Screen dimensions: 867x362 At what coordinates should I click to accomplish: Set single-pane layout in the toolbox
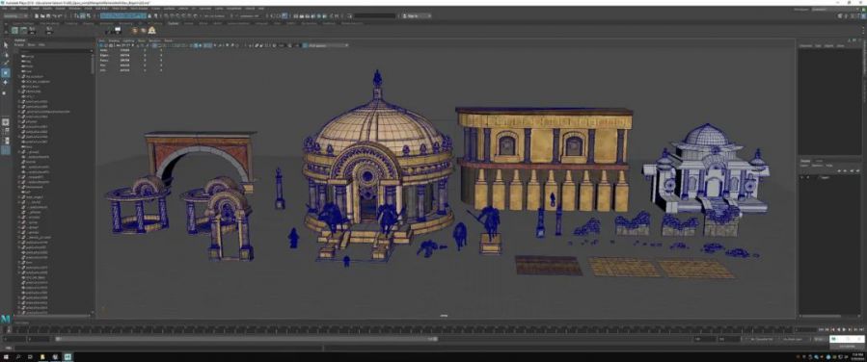click(6, 122)
